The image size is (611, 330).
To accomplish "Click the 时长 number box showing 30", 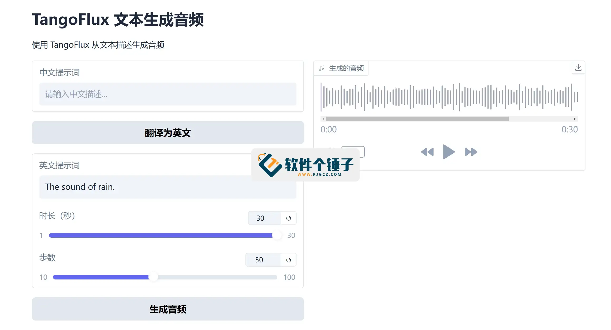I will pyautogui.click(x=264, y=218).
